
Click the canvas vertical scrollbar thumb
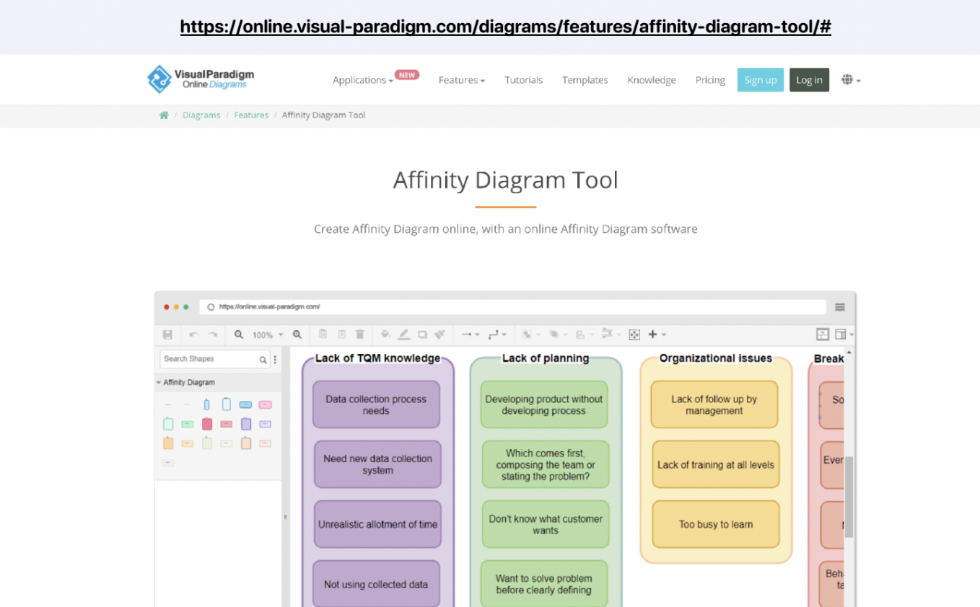(849, 497)
